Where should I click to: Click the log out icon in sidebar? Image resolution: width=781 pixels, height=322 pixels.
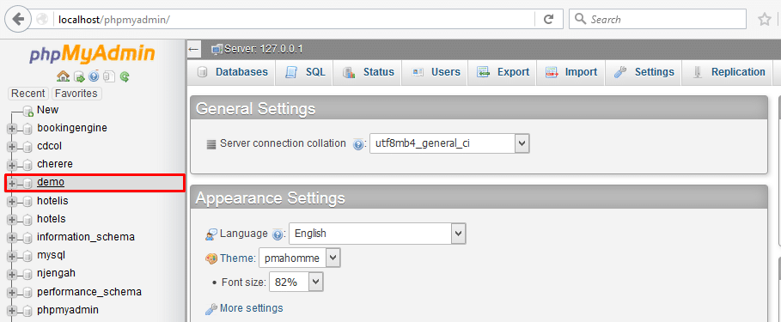[x=79, y=76]
